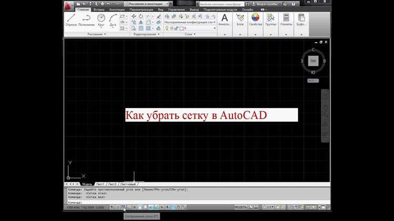Toggle object snap button in status bar

point(140,207)
